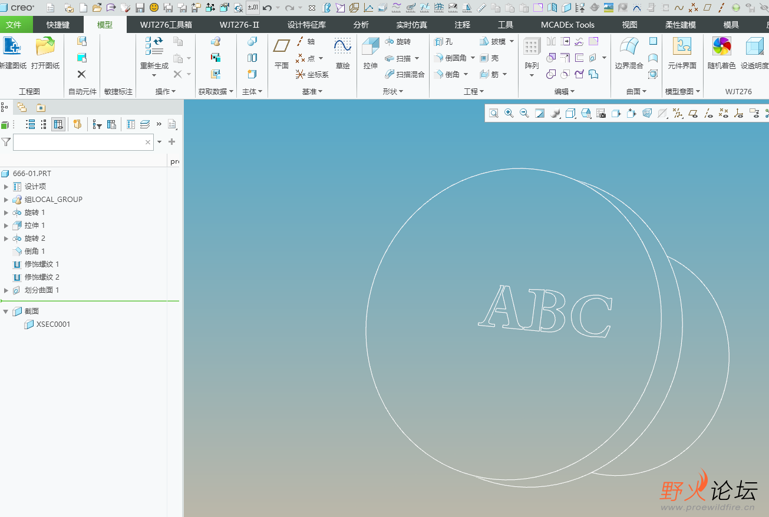The height and width of the screenshot is (517, 769).
Task: Switch to the 分析 analysis tab
Action: (361, 25)
